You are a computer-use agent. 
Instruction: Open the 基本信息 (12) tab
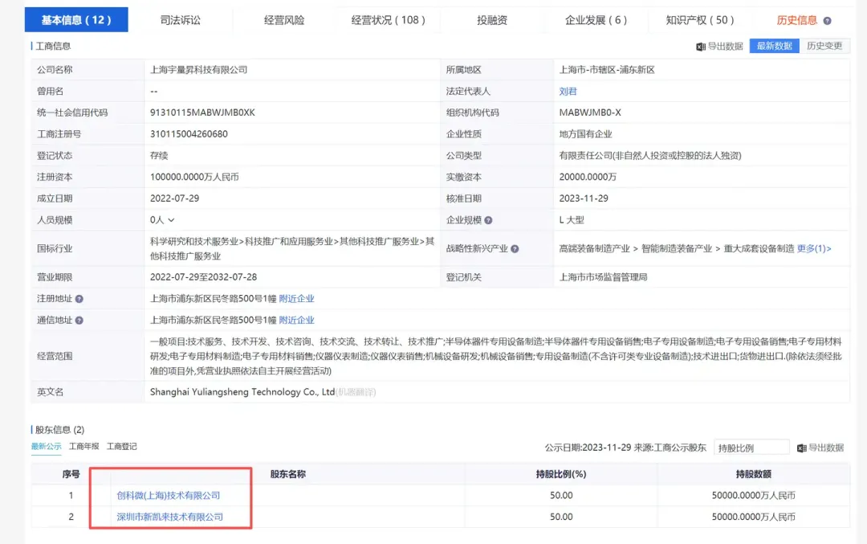(x=76, y=20)
